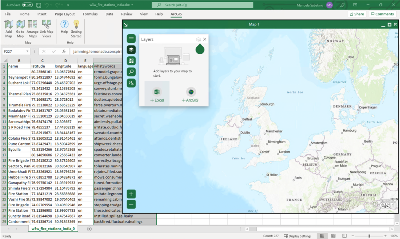The image size is (400, 239).
Task: Switch to the View tab
Action: click(144, 14)
